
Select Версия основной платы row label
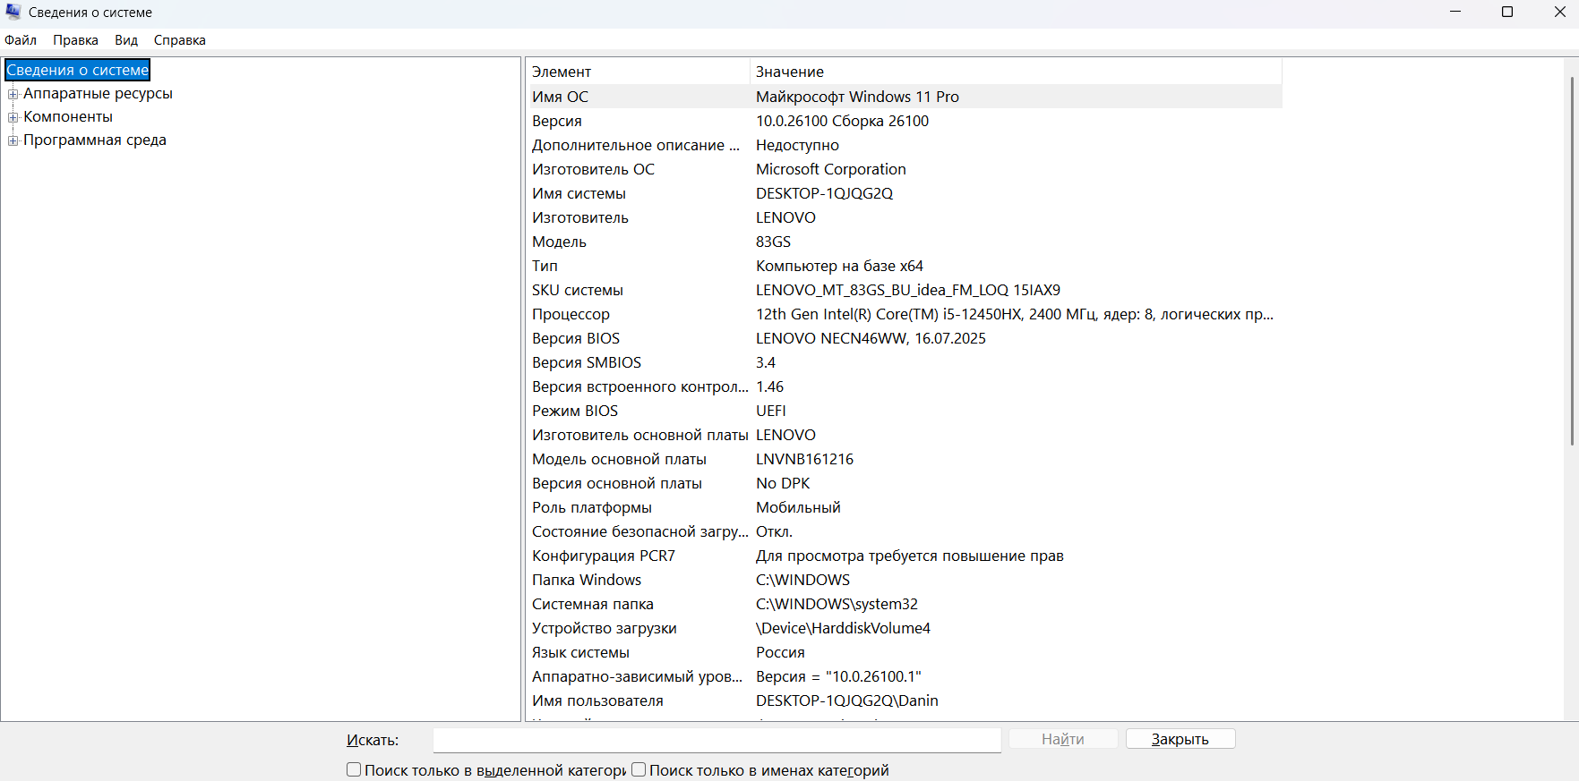pos(617,483)
